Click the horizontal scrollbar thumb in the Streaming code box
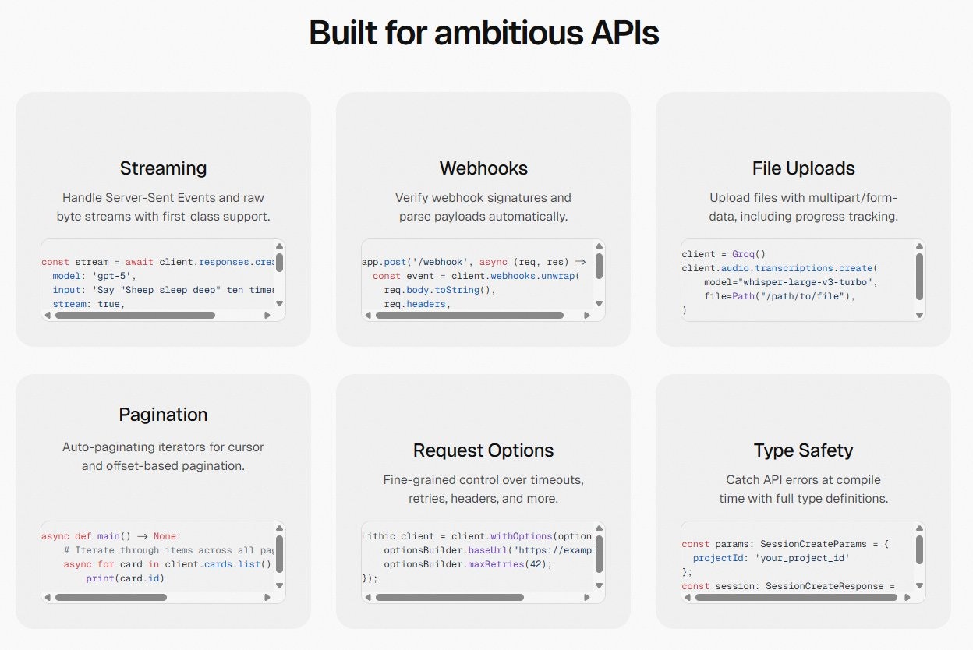Image resolution: width=973 pixels, height=650 pixels. click(135, 315)
